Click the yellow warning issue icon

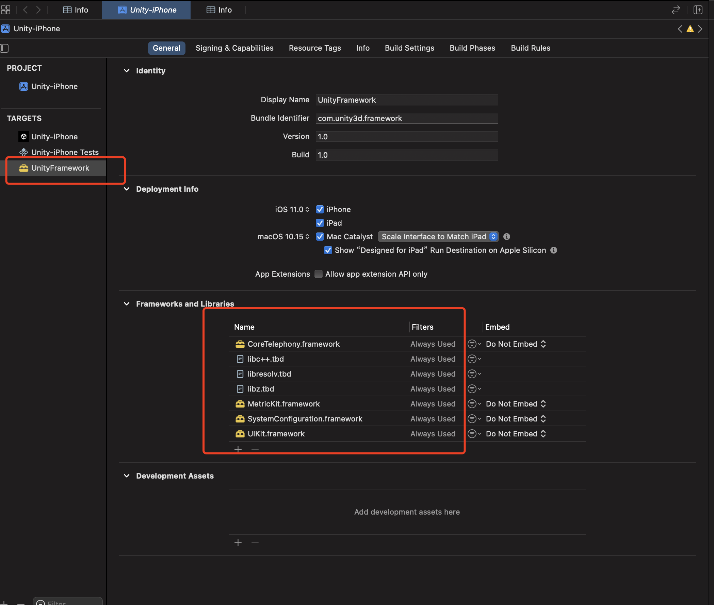click(x=689, y=29)
